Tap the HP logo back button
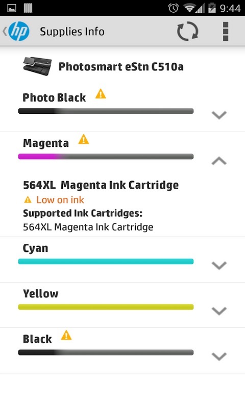This screenshot has width=245, height=408. point(16,32)
